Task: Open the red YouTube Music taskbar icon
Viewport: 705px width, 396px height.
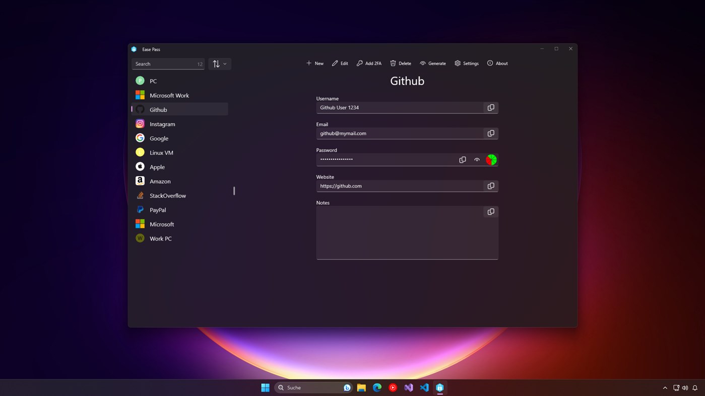Action: pyautogui.click(x=393, y=387)
